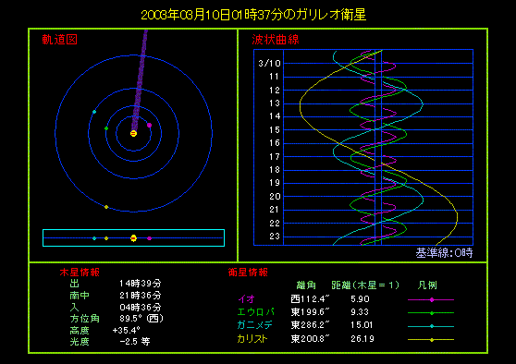Image resolution: width=516 pixels, height=364 pixels.
Task: Click the 17 date label on the chart
Action: 275,156
